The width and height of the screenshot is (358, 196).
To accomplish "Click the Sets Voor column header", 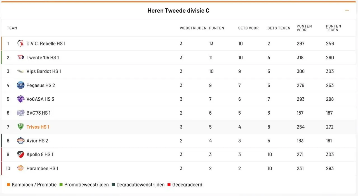I will (248, 28).
